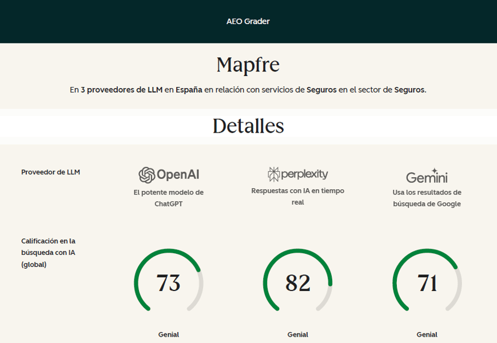Select the Perplexity score gauge showing 82
The height and width of the screenshot is (343, 497).
pyautogui.click(x=297, y=283)
